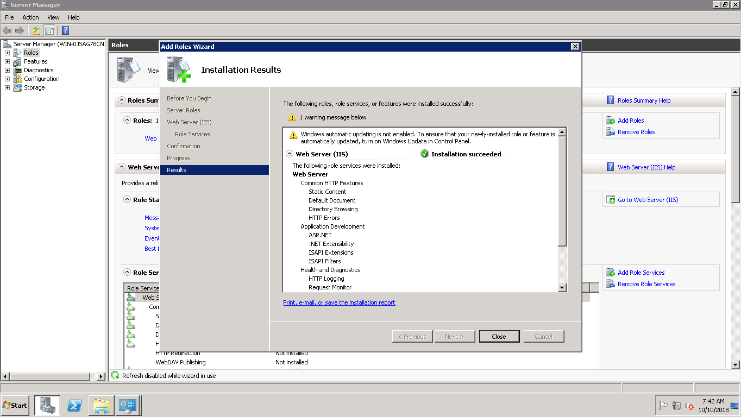Expand the Storage tree node
The width and height of the screenshot is (741, 417).
pyautogui.click(x=7, y=87)
